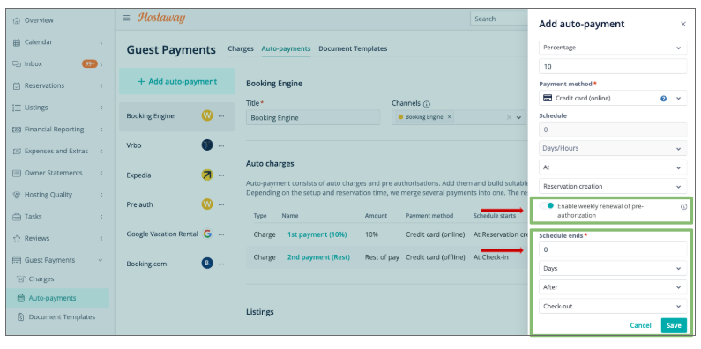Image resolution: width=701 pixels, height=349 pixels.
Task: Expand the Calendar sidebar section
Action: pyautogui.click(x=101, y=42)
